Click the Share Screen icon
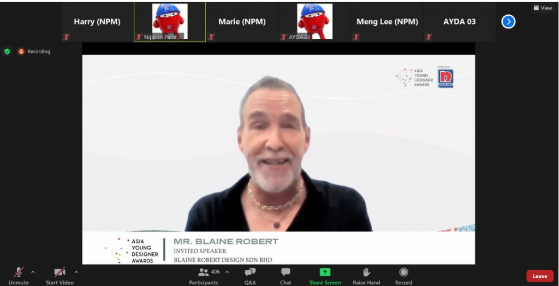559x286 pixels. (325, 272)
